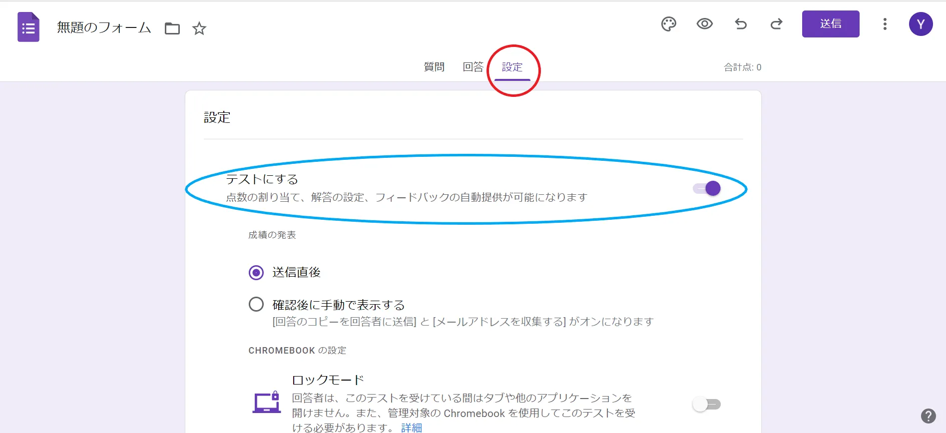Click the redo arrow icon

(x=776, y=24)
